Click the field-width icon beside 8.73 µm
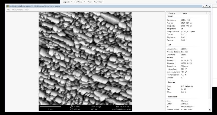Viewport: 217px width, 115px height. point(71,110)
